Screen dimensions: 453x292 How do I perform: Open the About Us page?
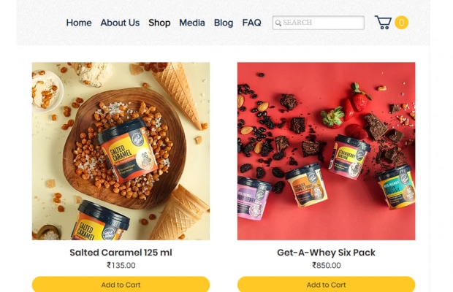pos(120,23)
